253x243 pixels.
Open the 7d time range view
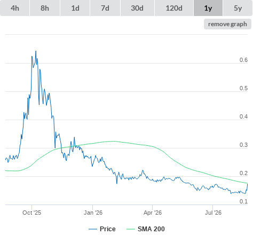105,8
